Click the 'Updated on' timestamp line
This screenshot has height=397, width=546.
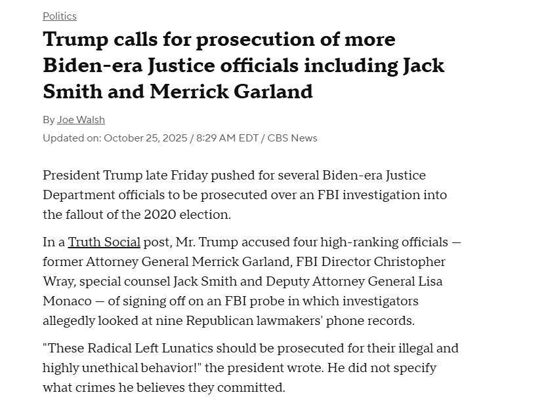click(180, 138)
